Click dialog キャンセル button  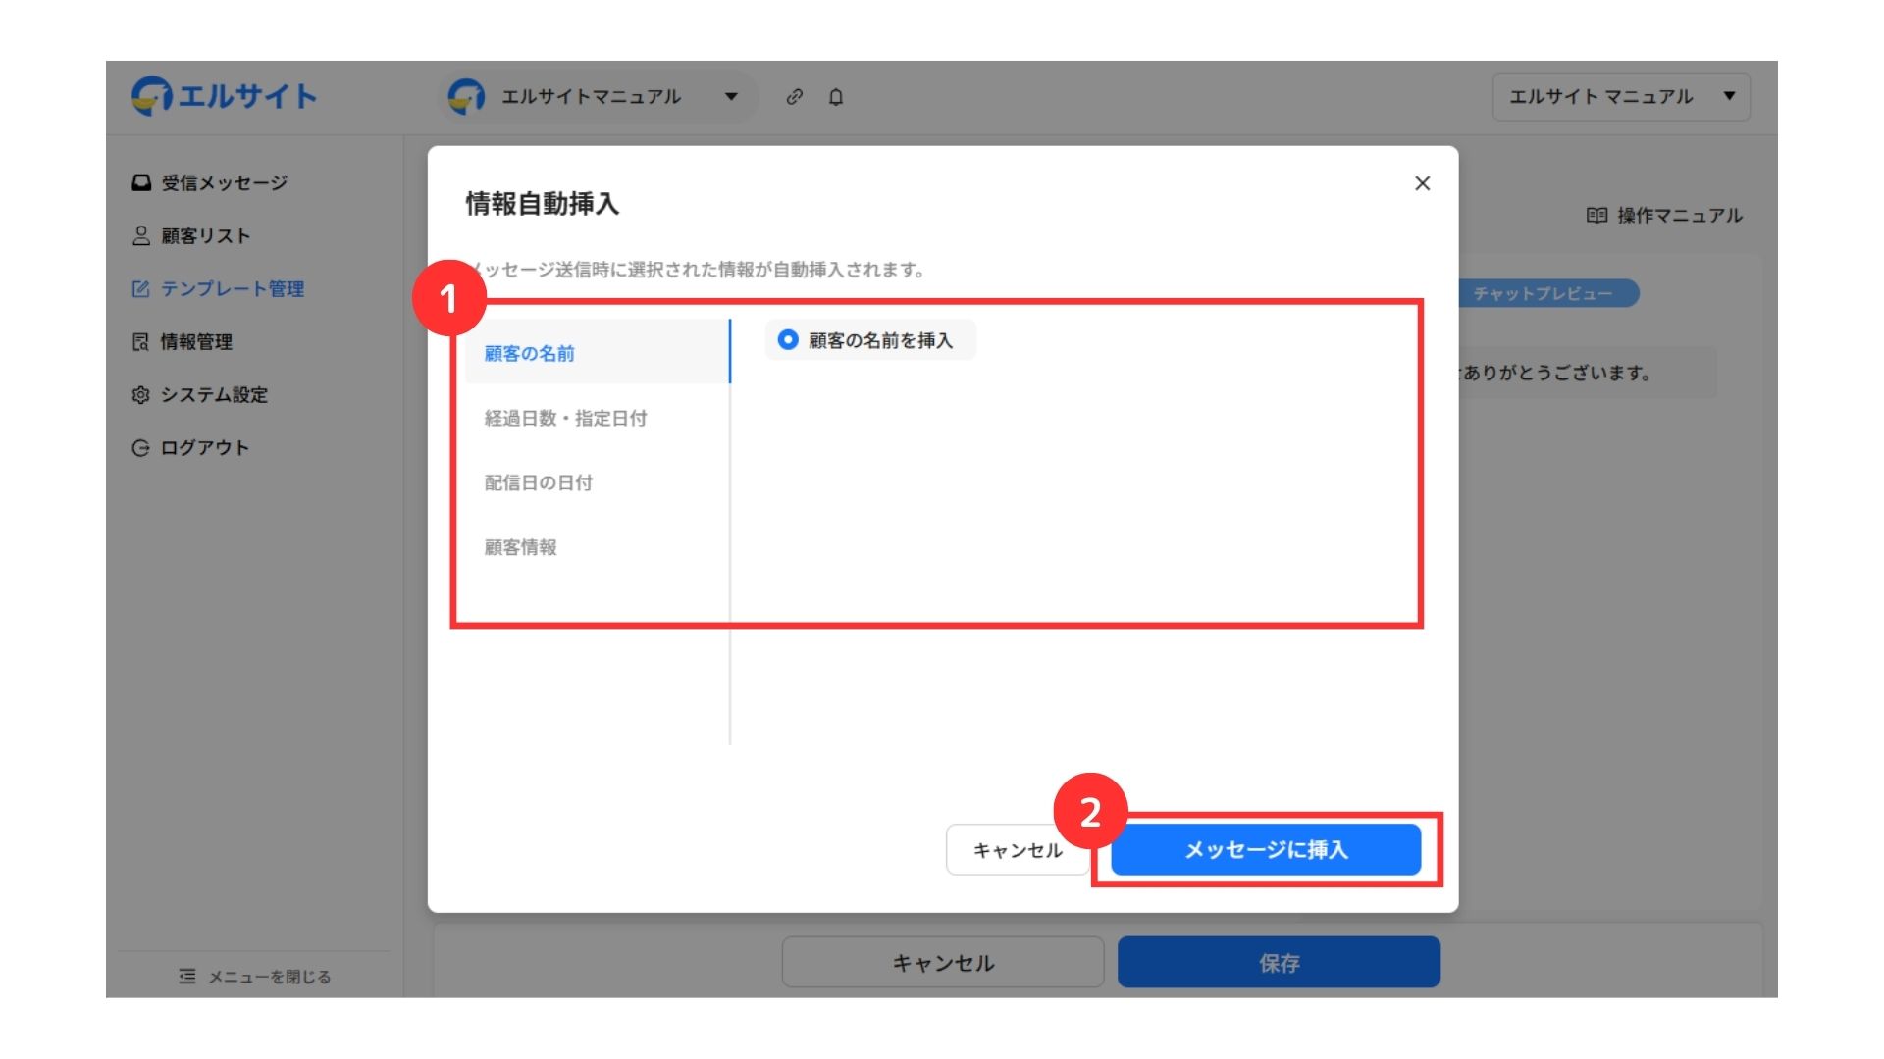pos(1017,850)
